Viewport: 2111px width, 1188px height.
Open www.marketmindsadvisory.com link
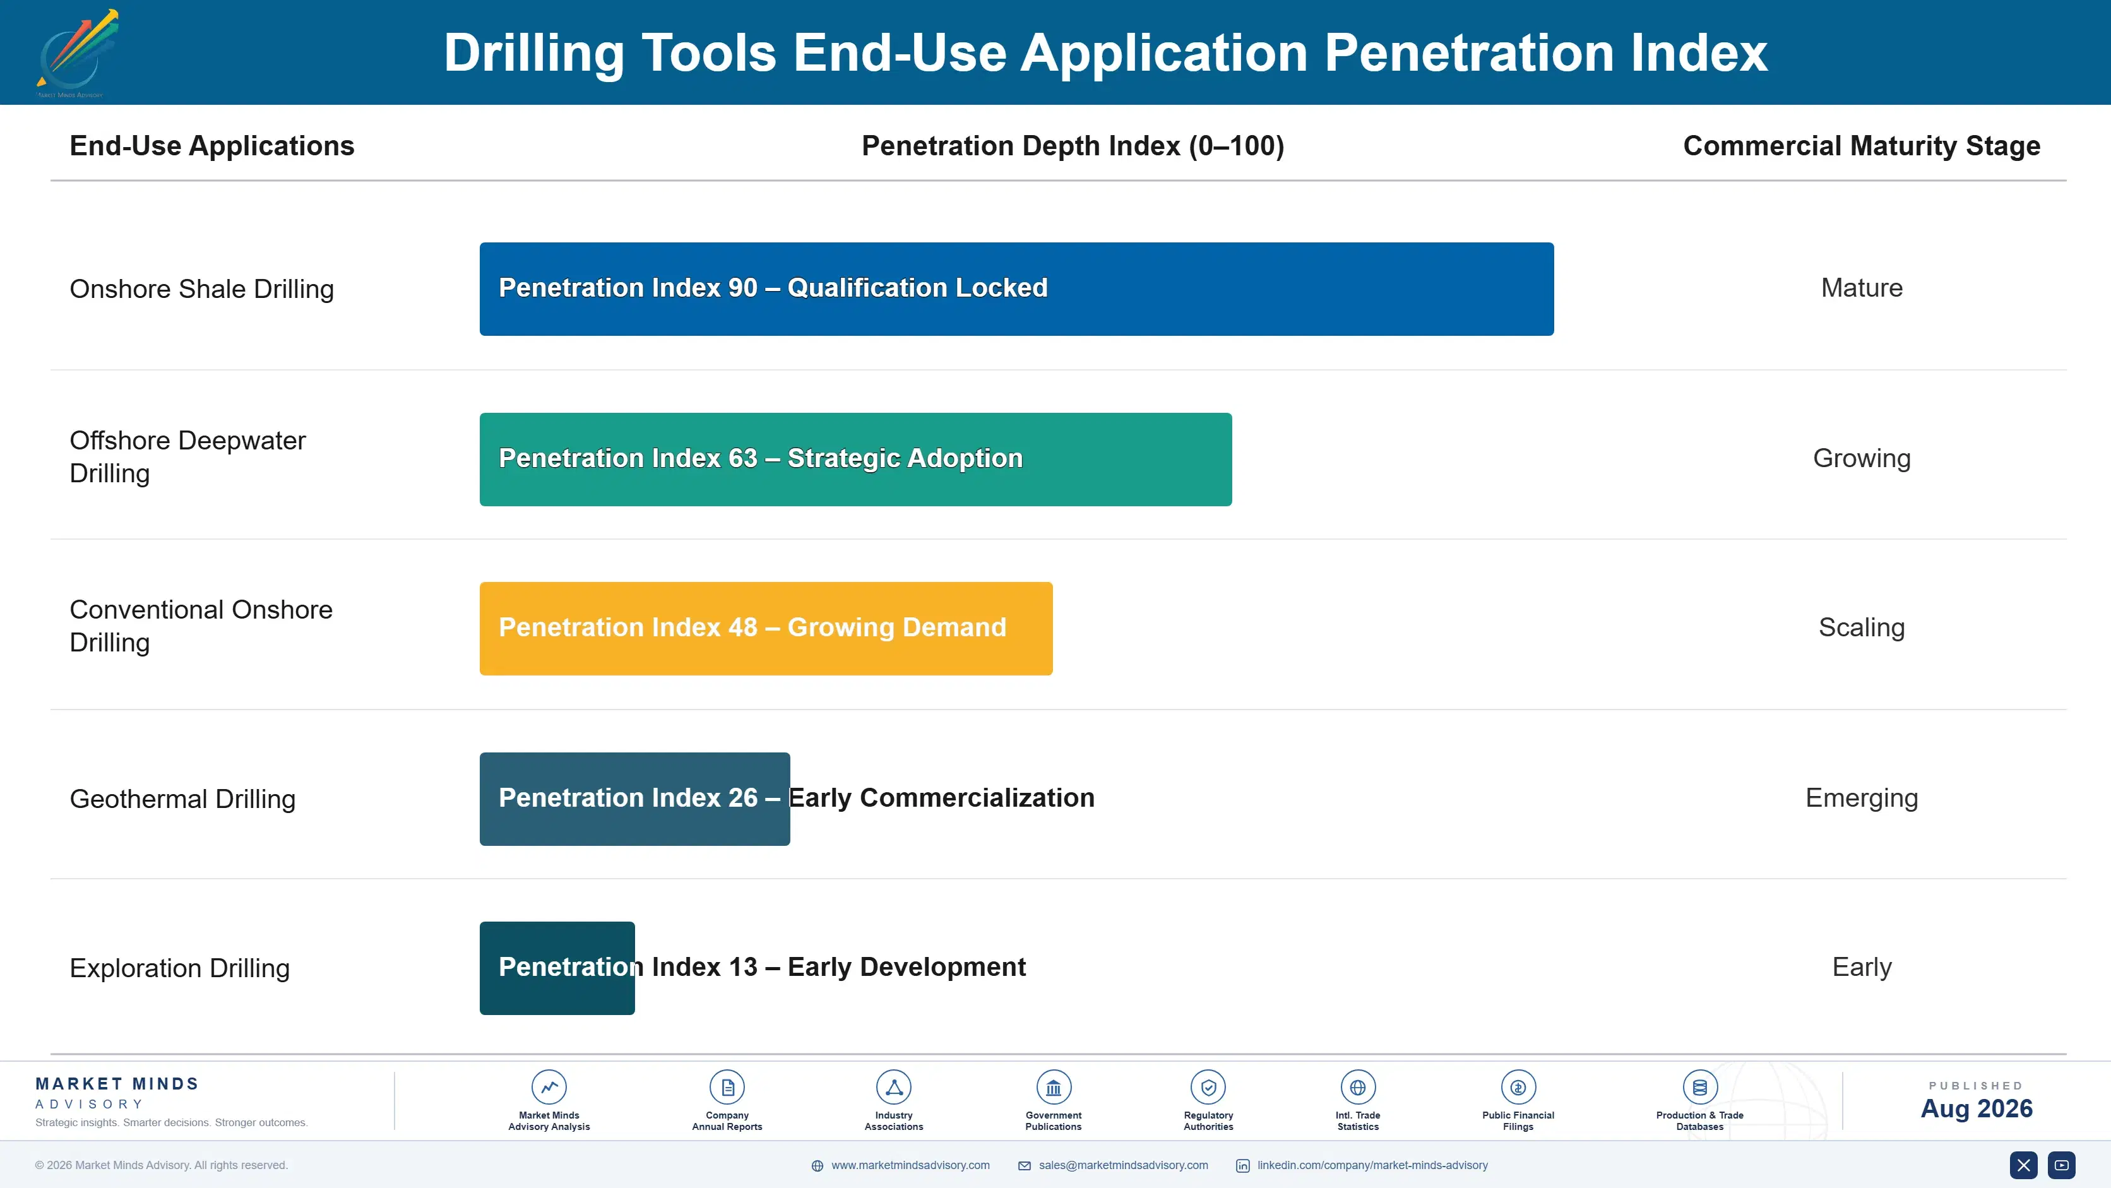[910, 1165]
